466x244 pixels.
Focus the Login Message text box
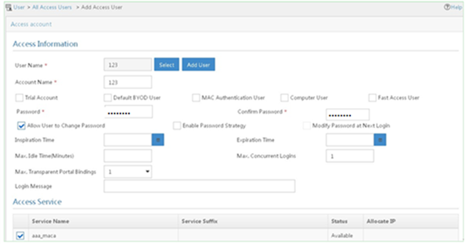(x=199, y=186)
